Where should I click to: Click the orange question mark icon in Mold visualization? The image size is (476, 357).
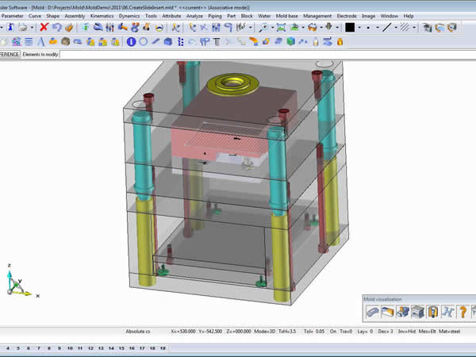(463, 312)
